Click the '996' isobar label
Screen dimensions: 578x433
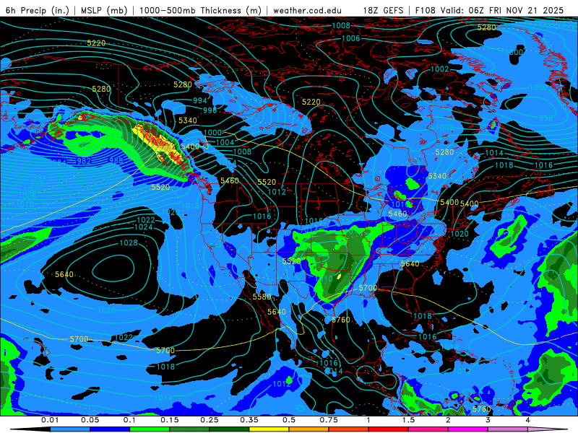(210, 110)
